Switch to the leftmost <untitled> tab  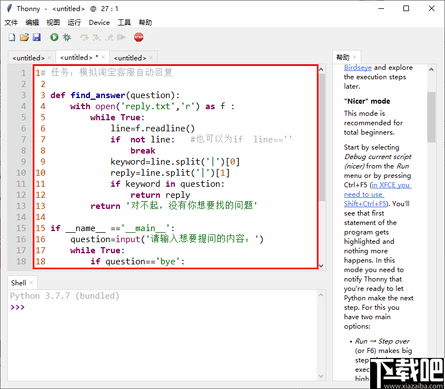pyautogui.click(x=28, y=58)
